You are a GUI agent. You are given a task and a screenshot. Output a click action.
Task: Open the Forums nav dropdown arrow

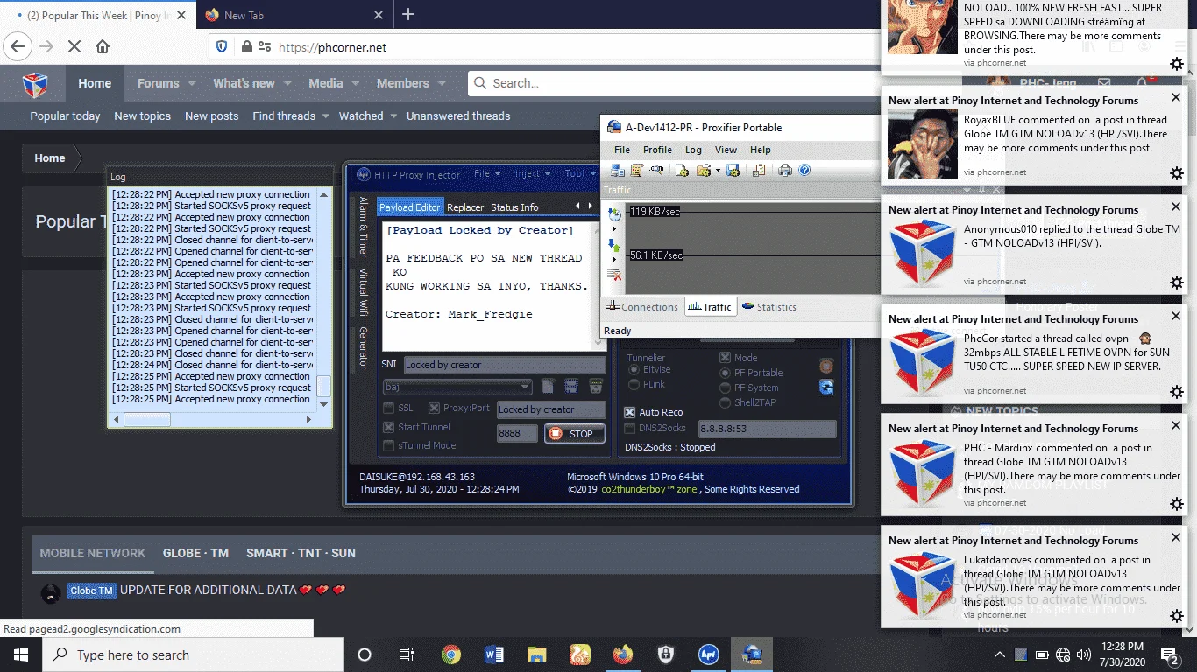(190, 83)
